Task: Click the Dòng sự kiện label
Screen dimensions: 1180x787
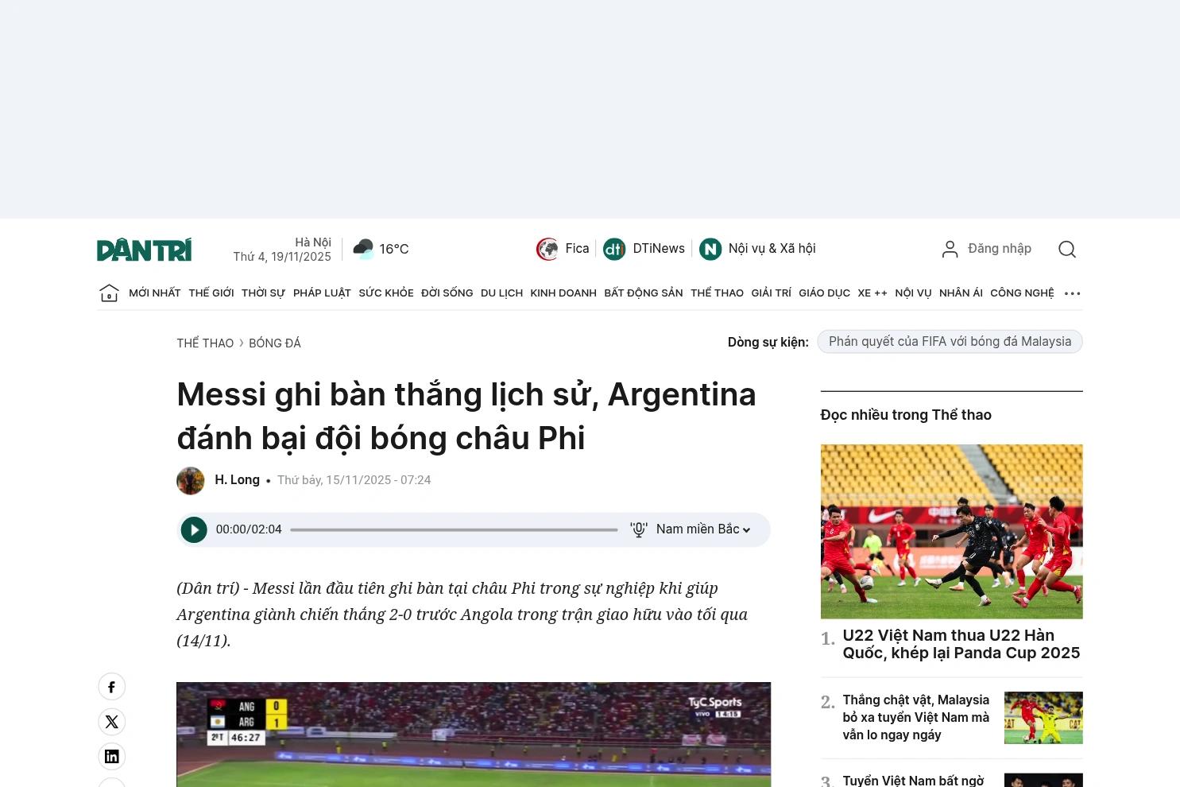Action: click(768, 343)
